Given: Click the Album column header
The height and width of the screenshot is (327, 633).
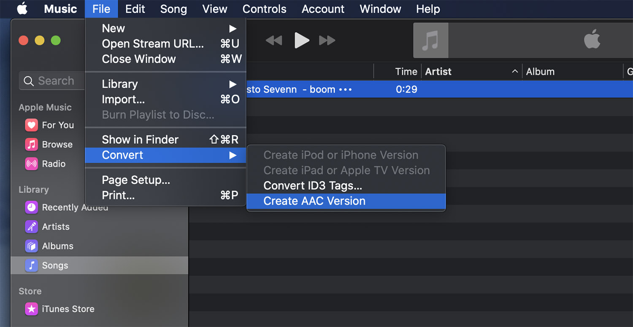Looking at the screenshot, I should pyautogui.click(x=573, y=72).
